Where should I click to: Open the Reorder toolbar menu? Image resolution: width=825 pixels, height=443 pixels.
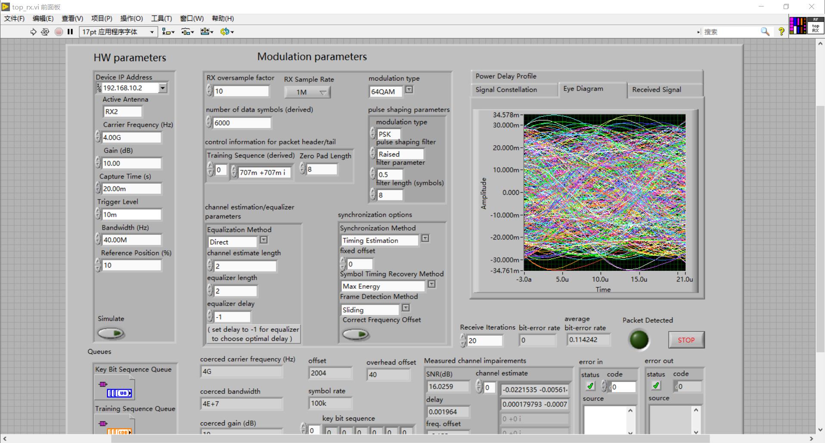point(226,31)
